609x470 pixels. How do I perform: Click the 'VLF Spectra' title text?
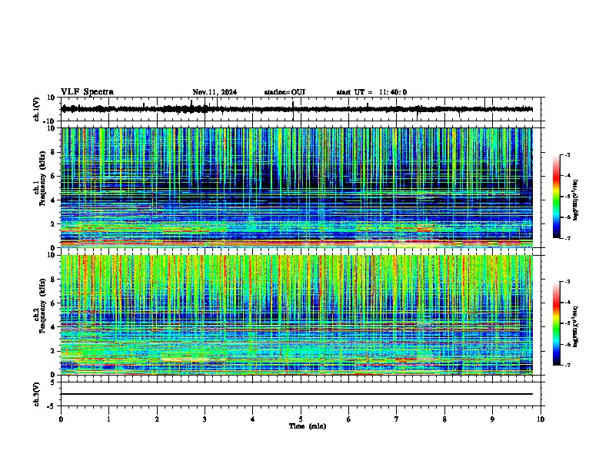[x=87, y=92]
